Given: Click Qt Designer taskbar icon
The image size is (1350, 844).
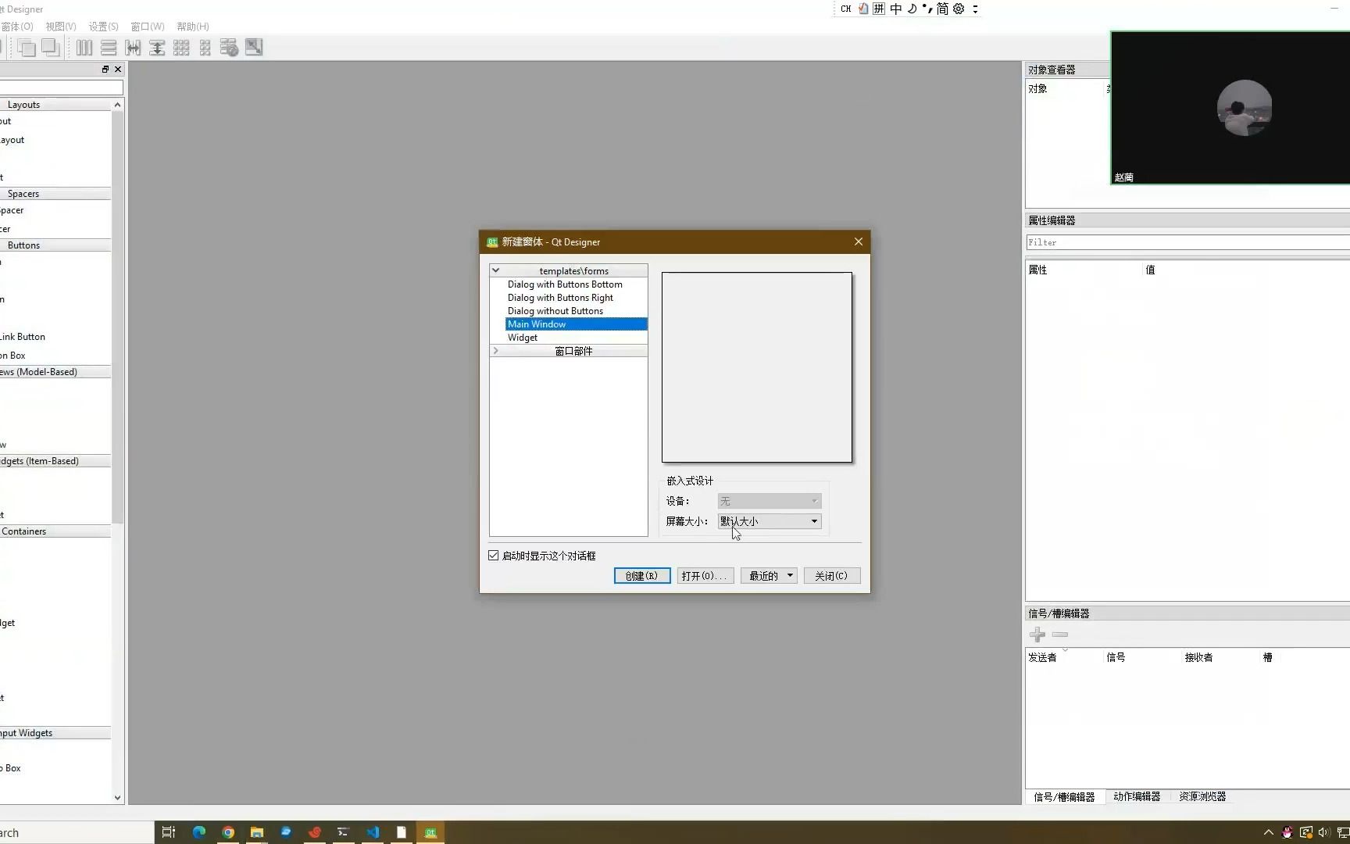Looking at the screenshot, I should coord(430,832).
